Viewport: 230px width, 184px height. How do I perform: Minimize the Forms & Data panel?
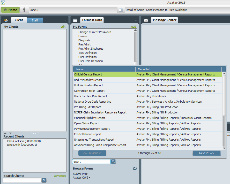[x=136, y=20]
